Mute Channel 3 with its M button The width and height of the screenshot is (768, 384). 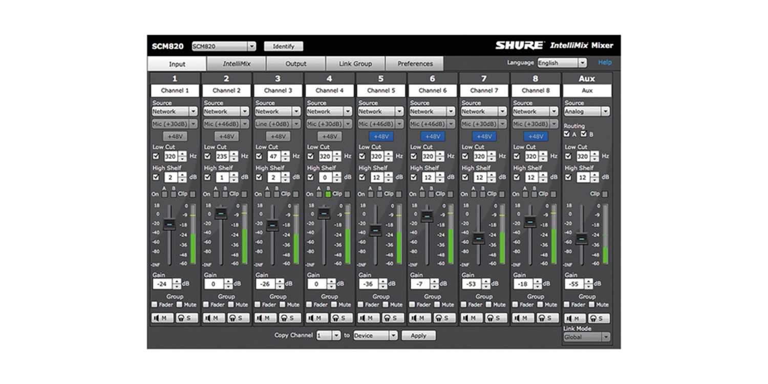[x=265, y=318]
